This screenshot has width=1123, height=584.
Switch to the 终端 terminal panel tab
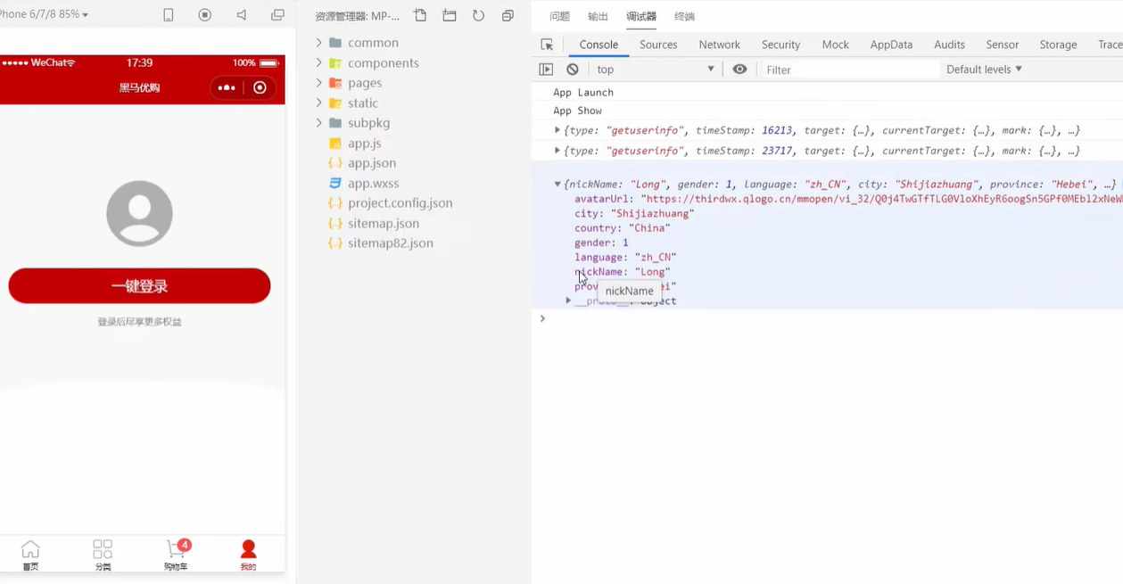[x=684, y=16]
